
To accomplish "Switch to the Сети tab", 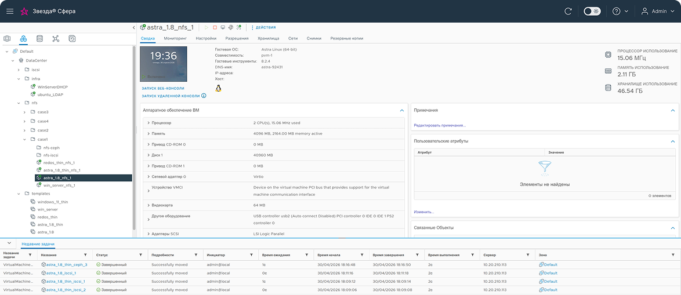I will pyautogui.click(x=293, y=39).
